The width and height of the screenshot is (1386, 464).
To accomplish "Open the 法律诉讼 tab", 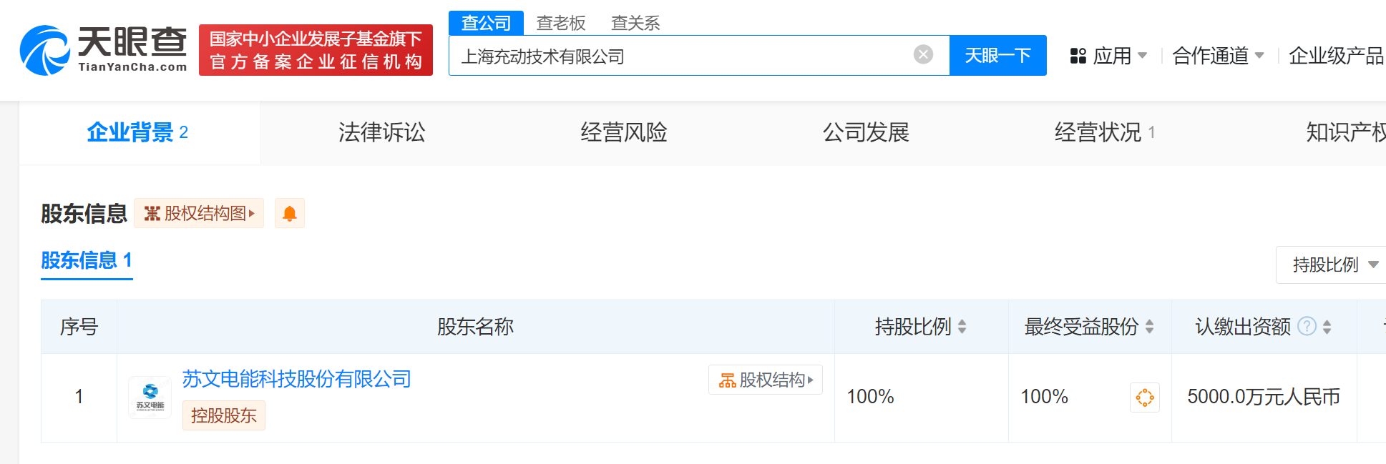I will [381, 132].
